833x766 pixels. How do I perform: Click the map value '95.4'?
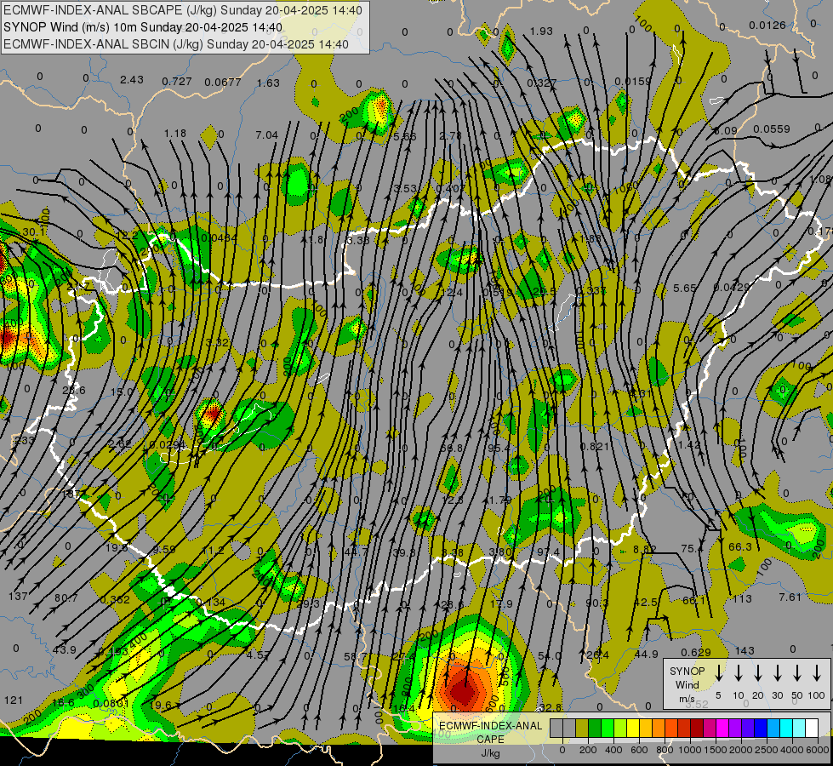[x=499, y=449]
